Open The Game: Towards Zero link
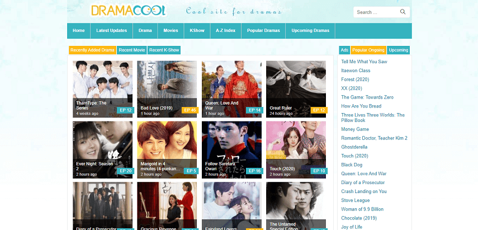 pos(367,97)
